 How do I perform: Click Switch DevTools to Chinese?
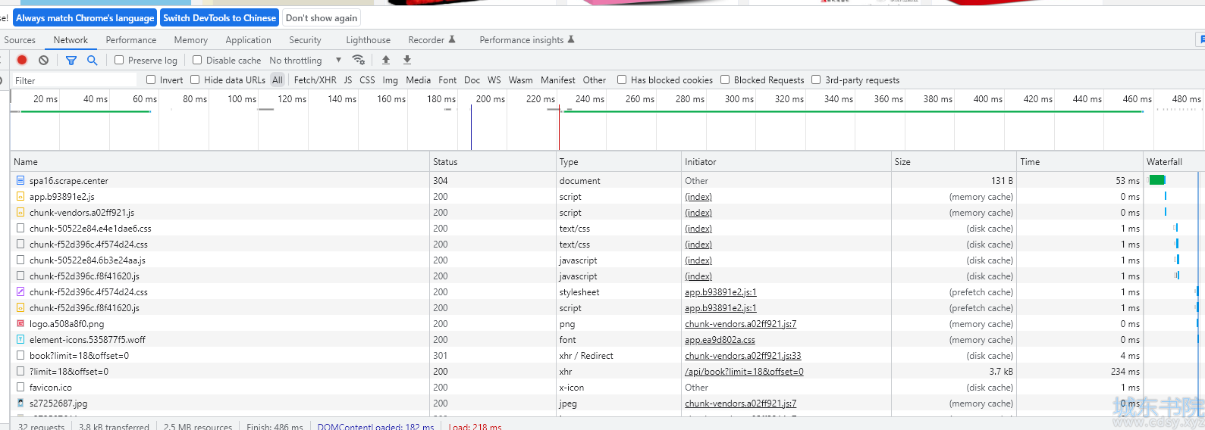[x=220, y=18]
